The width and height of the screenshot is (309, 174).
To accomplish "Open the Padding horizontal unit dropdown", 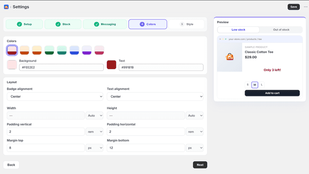I will (194, 132).
